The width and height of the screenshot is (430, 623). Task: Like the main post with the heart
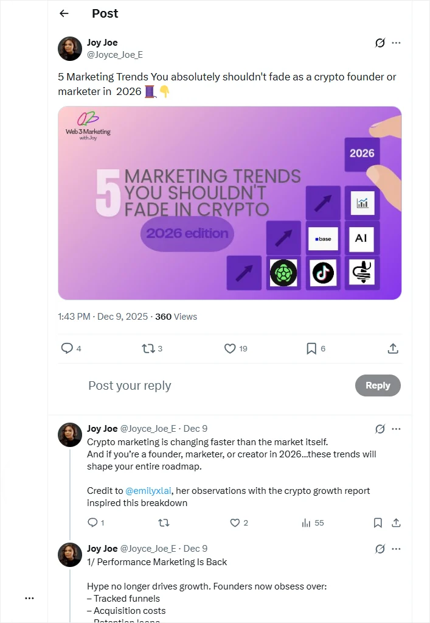229,348
